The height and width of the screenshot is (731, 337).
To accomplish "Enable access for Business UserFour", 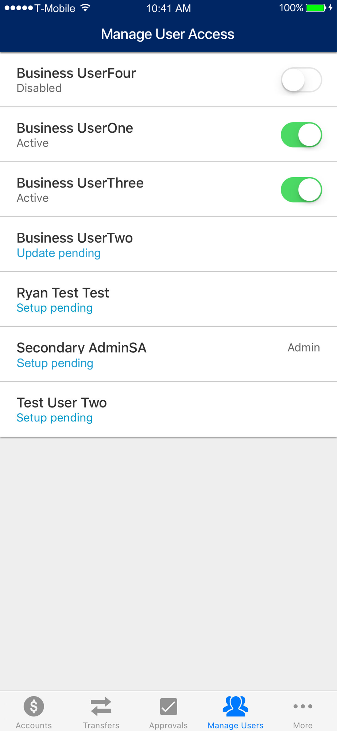I will (301, 80).
